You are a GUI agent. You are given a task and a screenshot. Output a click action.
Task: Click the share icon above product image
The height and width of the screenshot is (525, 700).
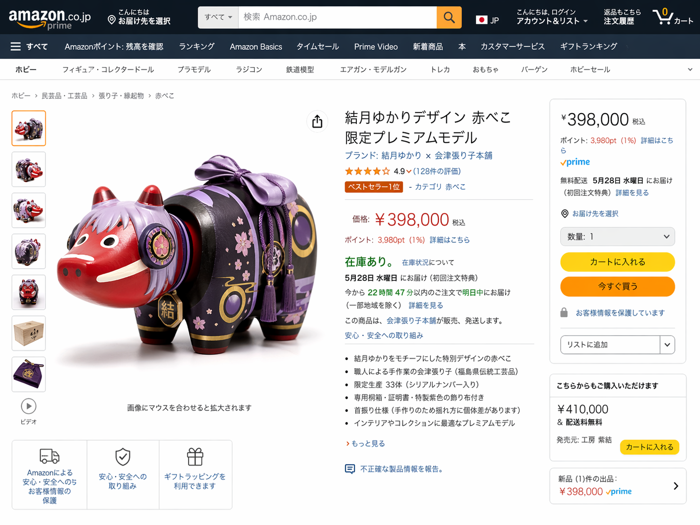click(317, 121)
